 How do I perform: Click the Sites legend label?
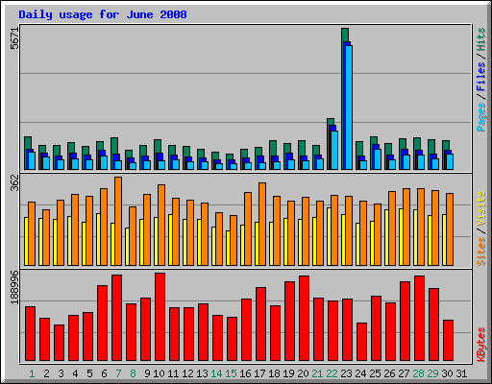coord(481,252)
